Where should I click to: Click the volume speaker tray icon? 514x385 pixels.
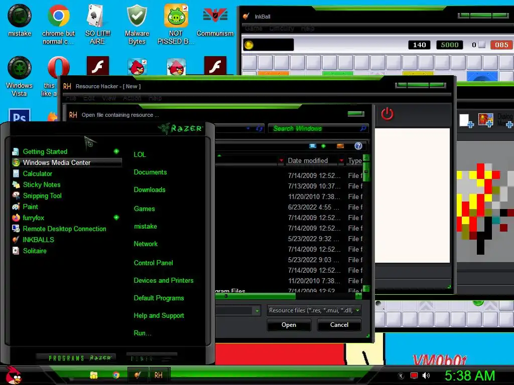pos(426,375)
